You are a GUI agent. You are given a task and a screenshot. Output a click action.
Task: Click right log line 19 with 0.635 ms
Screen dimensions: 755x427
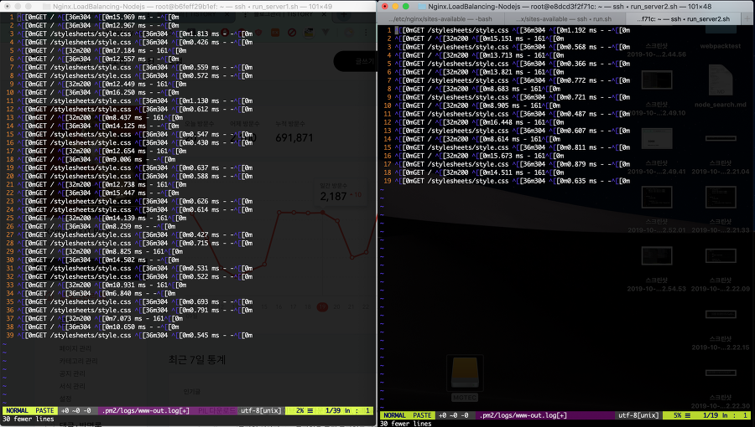(513, 181)
